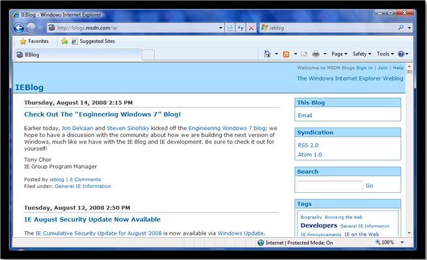Click the Forward navigation arrow button

(x=31, y=27)
